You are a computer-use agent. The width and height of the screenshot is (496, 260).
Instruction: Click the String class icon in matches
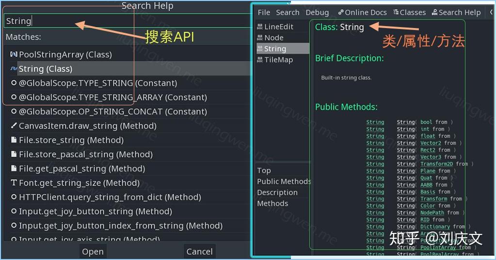point(14,69)
